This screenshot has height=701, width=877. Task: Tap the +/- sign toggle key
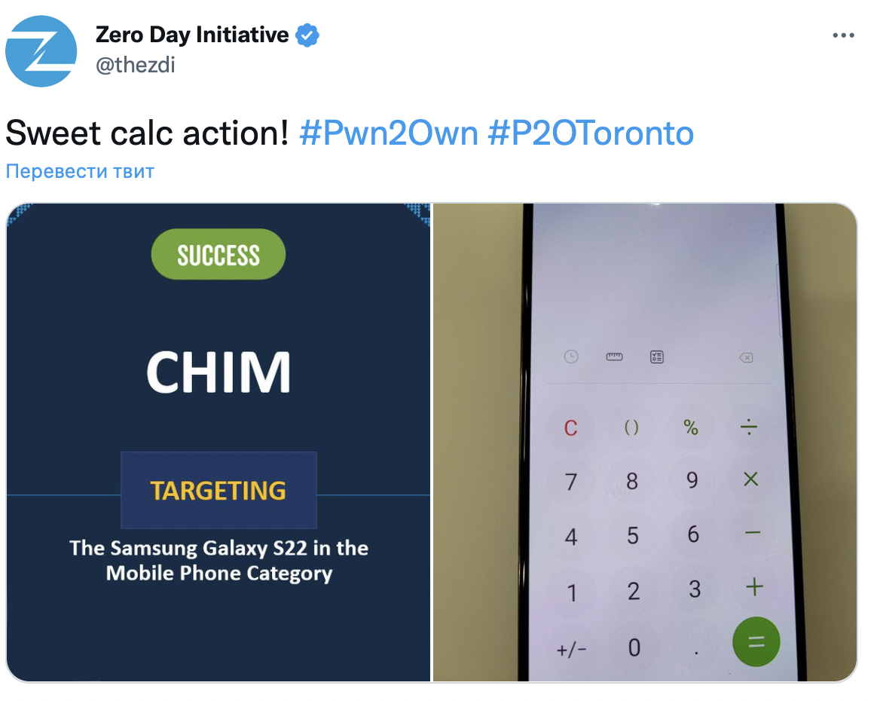pos(572,650)
